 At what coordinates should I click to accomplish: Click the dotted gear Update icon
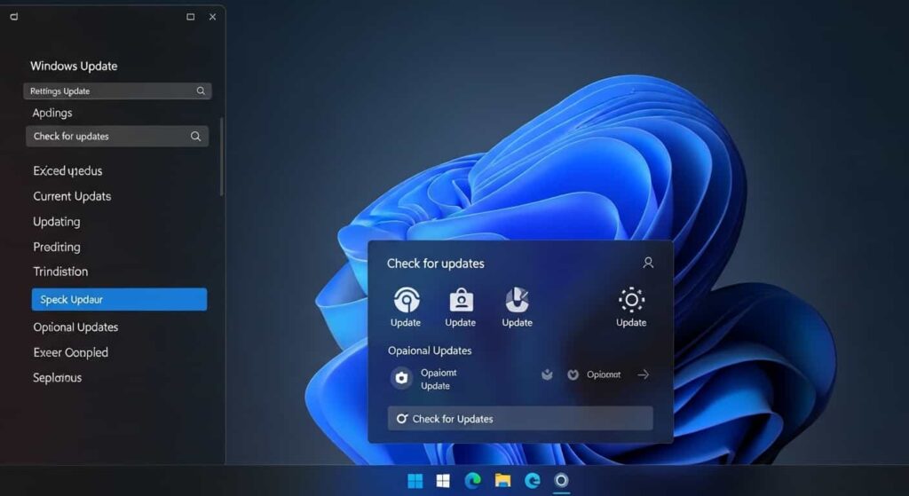[x=631, y=300]
